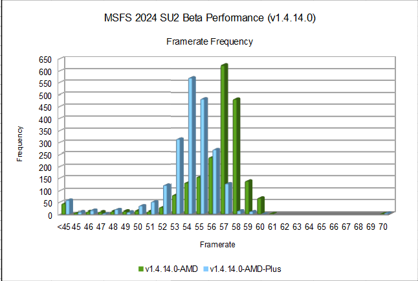The image size is (418, 281).
Task: Click the tallest green bar at framerate 57
Action: pos(224,139)
